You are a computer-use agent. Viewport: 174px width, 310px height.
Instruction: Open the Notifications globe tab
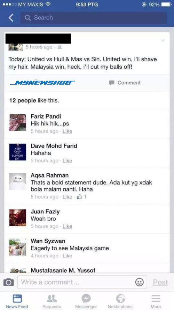[x=120, y=301]
